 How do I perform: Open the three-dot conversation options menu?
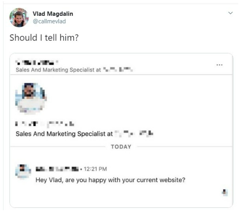(x=219, y=65)
